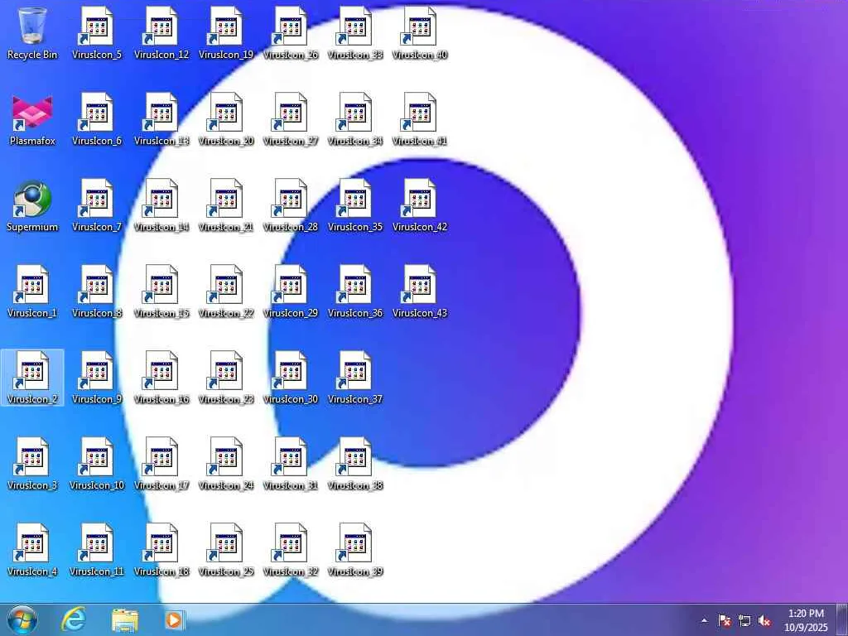Select the Plasmafox shortcut icon

click(32, 119)
